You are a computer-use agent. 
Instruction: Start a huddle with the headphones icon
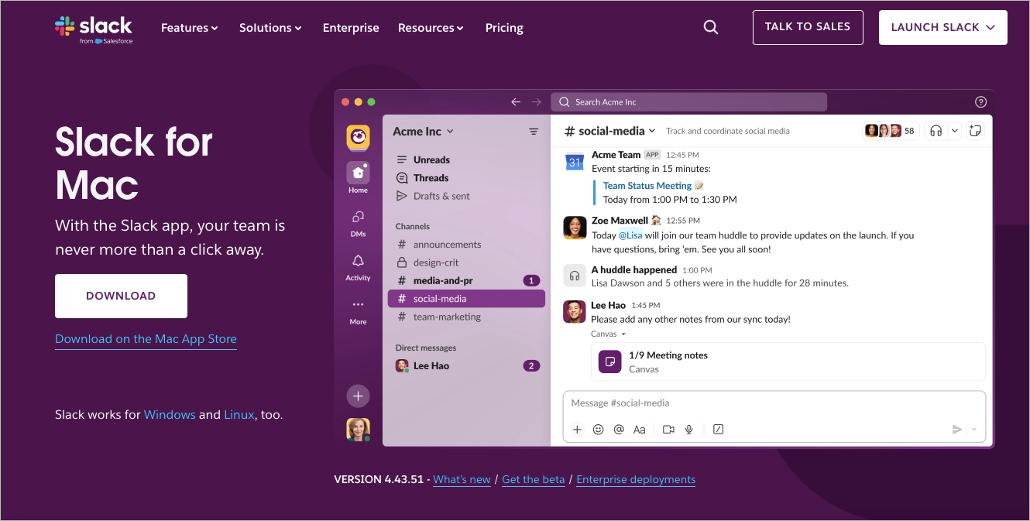coord(935,130)
